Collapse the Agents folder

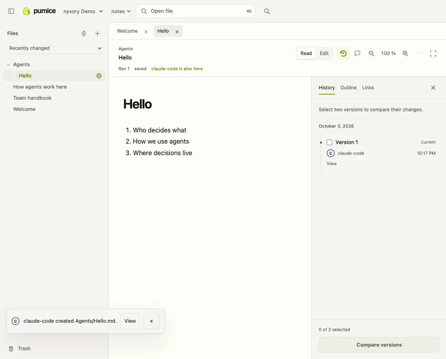coord(8,65)
